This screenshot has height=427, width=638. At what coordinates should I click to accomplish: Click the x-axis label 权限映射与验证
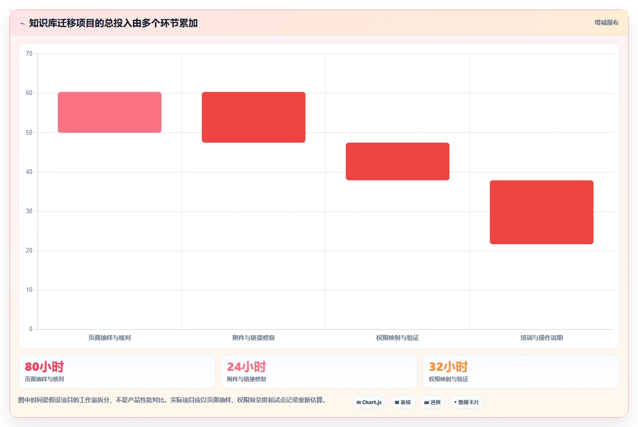point(397,338)
